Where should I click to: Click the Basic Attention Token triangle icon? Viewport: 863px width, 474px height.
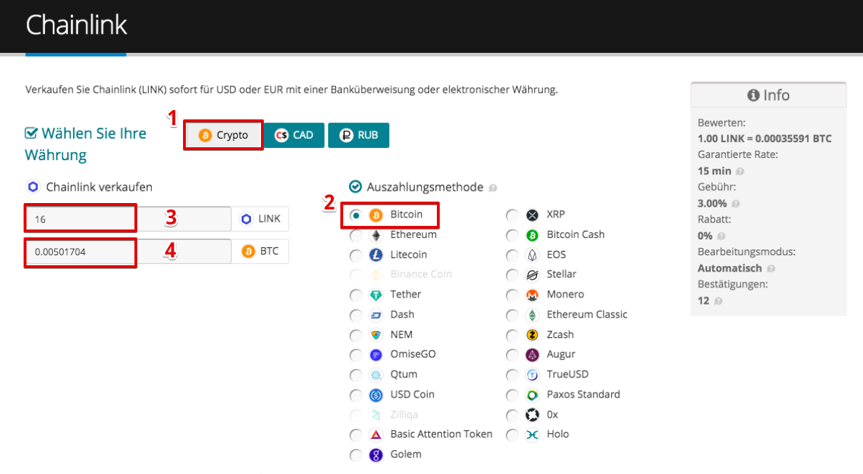pos(376,435)
